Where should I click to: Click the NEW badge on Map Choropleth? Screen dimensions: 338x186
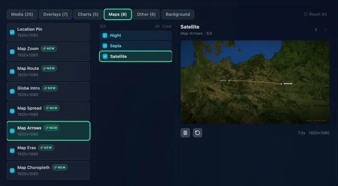coord(60,168)
